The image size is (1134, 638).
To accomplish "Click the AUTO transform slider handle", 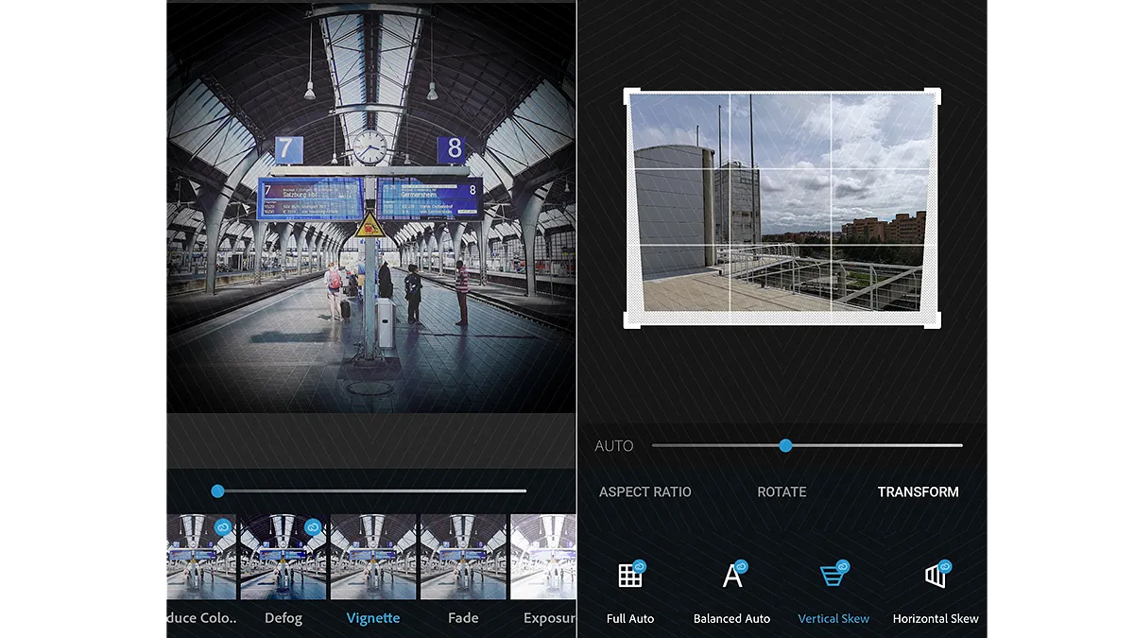I will coord(785,445).
